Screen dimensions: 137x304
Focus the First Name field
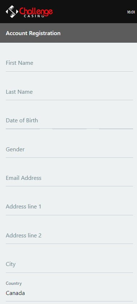(x=69, y=63)
